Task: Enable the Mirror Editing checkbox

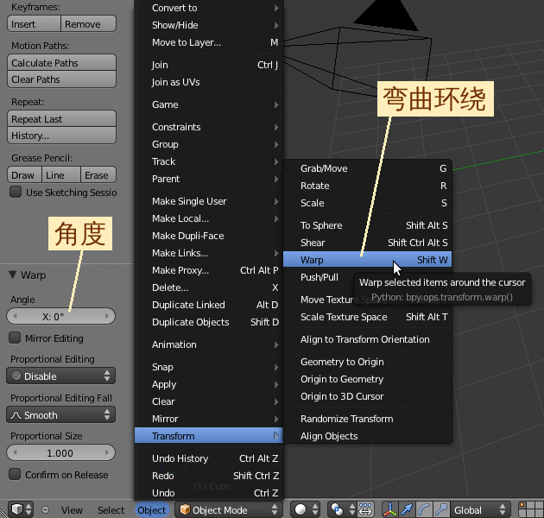Action: click(15, 338)
